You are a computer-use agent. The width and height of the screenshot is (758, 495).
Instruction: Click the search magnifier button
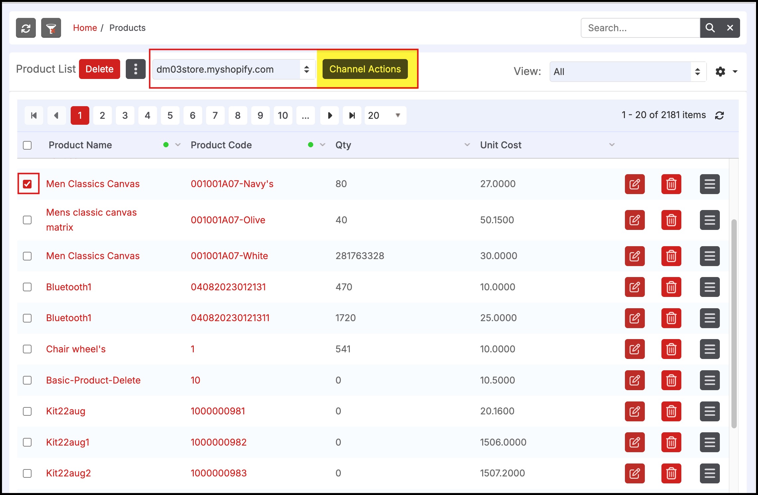710,28
